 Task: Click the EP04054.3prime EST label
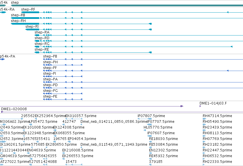[82, 139]
